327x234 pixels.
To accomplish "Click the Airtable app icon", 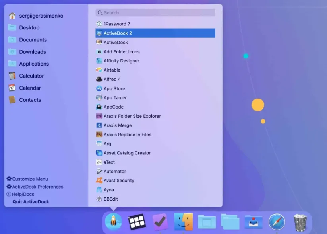I will point(99,70).
